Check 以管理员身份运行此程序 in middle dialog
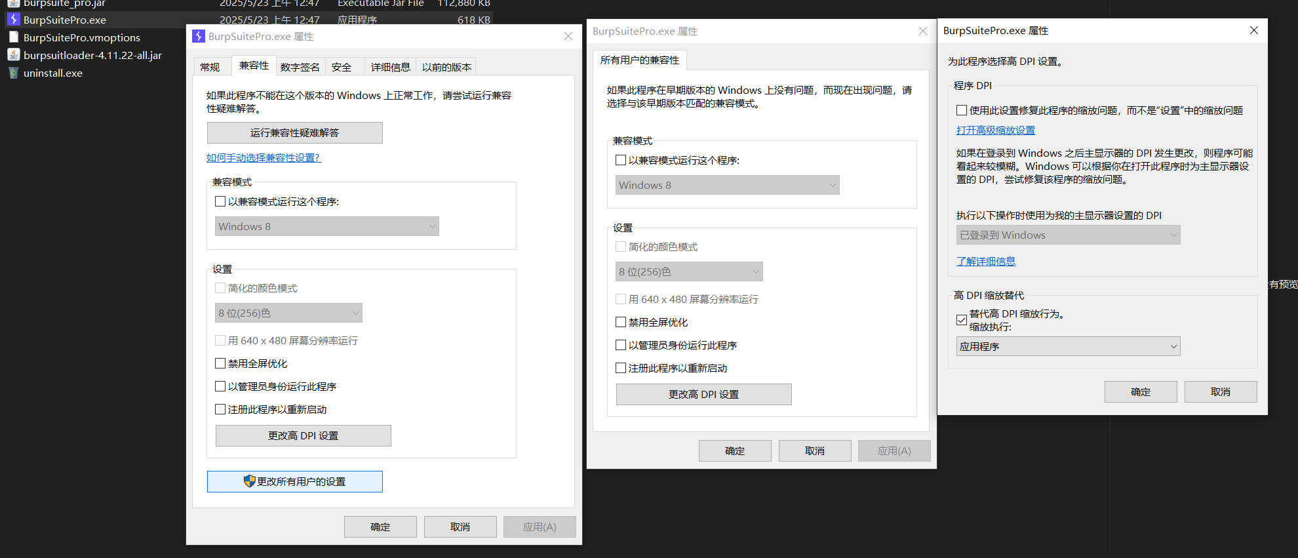 point(621,345)
